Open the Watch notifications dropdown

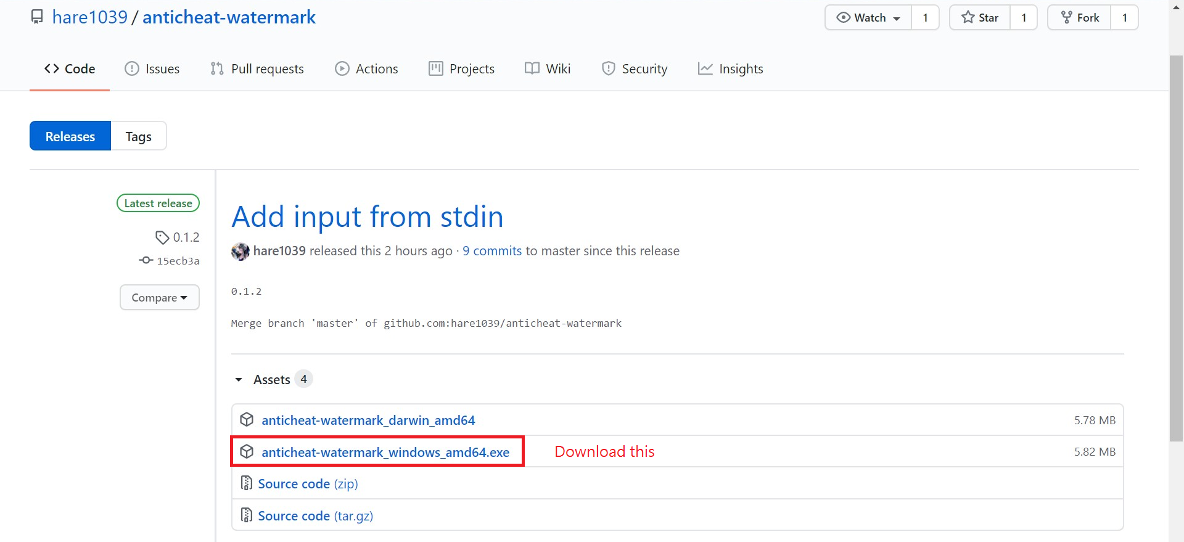(x=868, y=17)
